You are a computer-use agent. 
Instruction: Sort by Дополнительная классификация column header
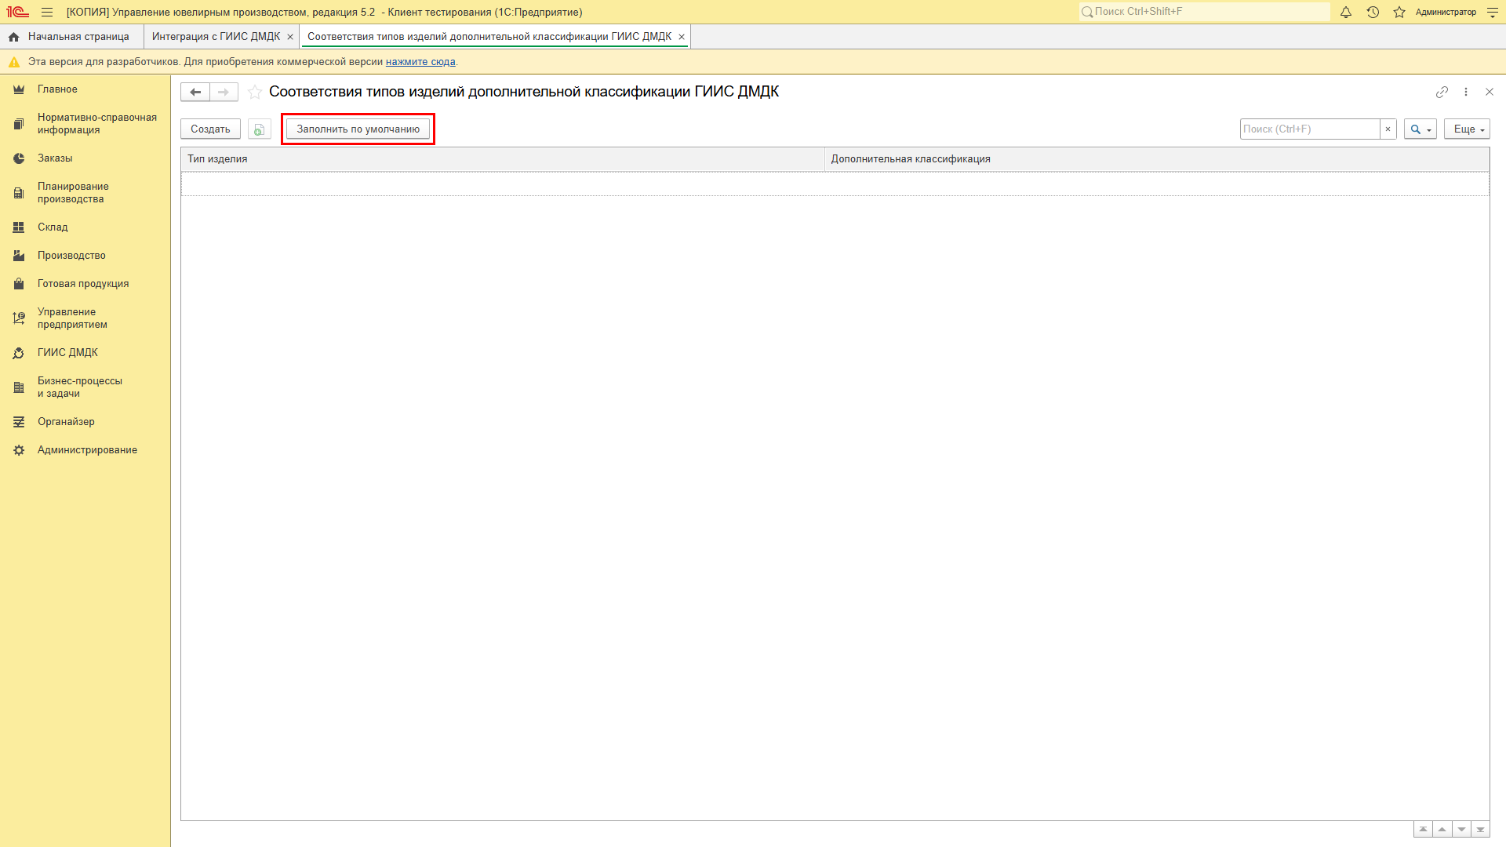click(1157, 159)
